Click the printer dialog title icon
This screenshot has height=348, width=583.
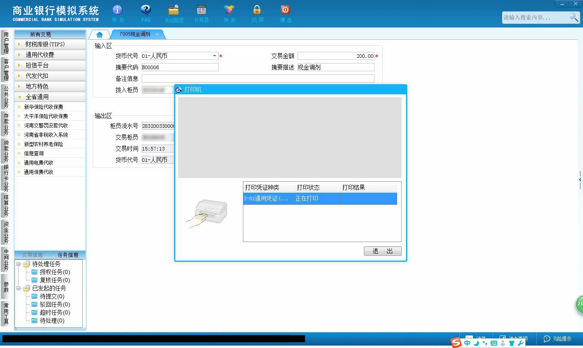tap(179, 89)
